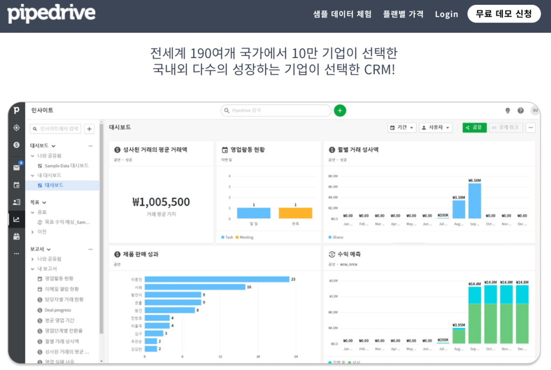Click 공개 링크 button
The width and height of the screenshot is (551, 370).
click(506, 127)
